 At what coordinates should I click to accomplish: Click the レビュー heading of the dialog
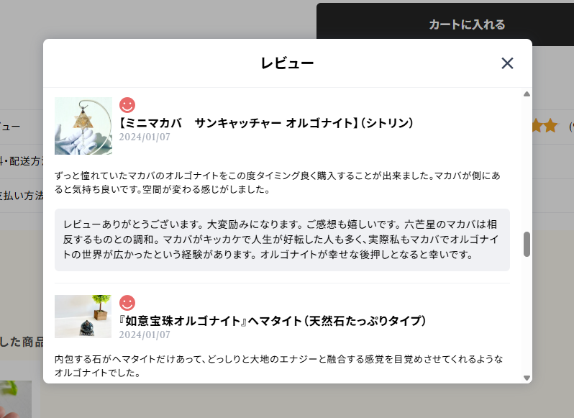pyautogui.click(x=287, y=63)
